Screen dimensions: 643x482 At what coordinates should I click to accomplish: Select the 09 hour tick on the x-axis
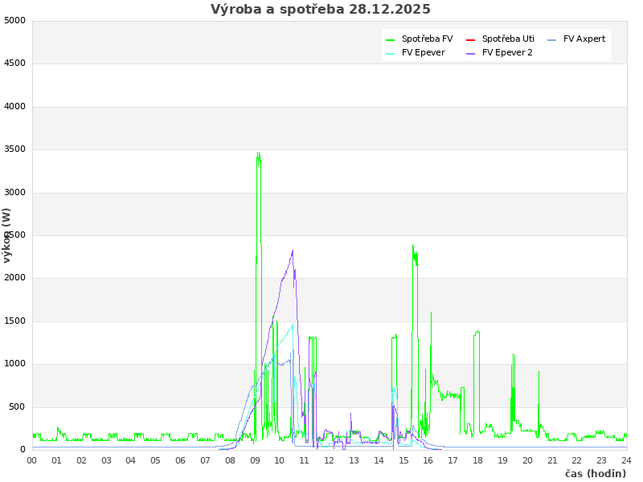255,460
